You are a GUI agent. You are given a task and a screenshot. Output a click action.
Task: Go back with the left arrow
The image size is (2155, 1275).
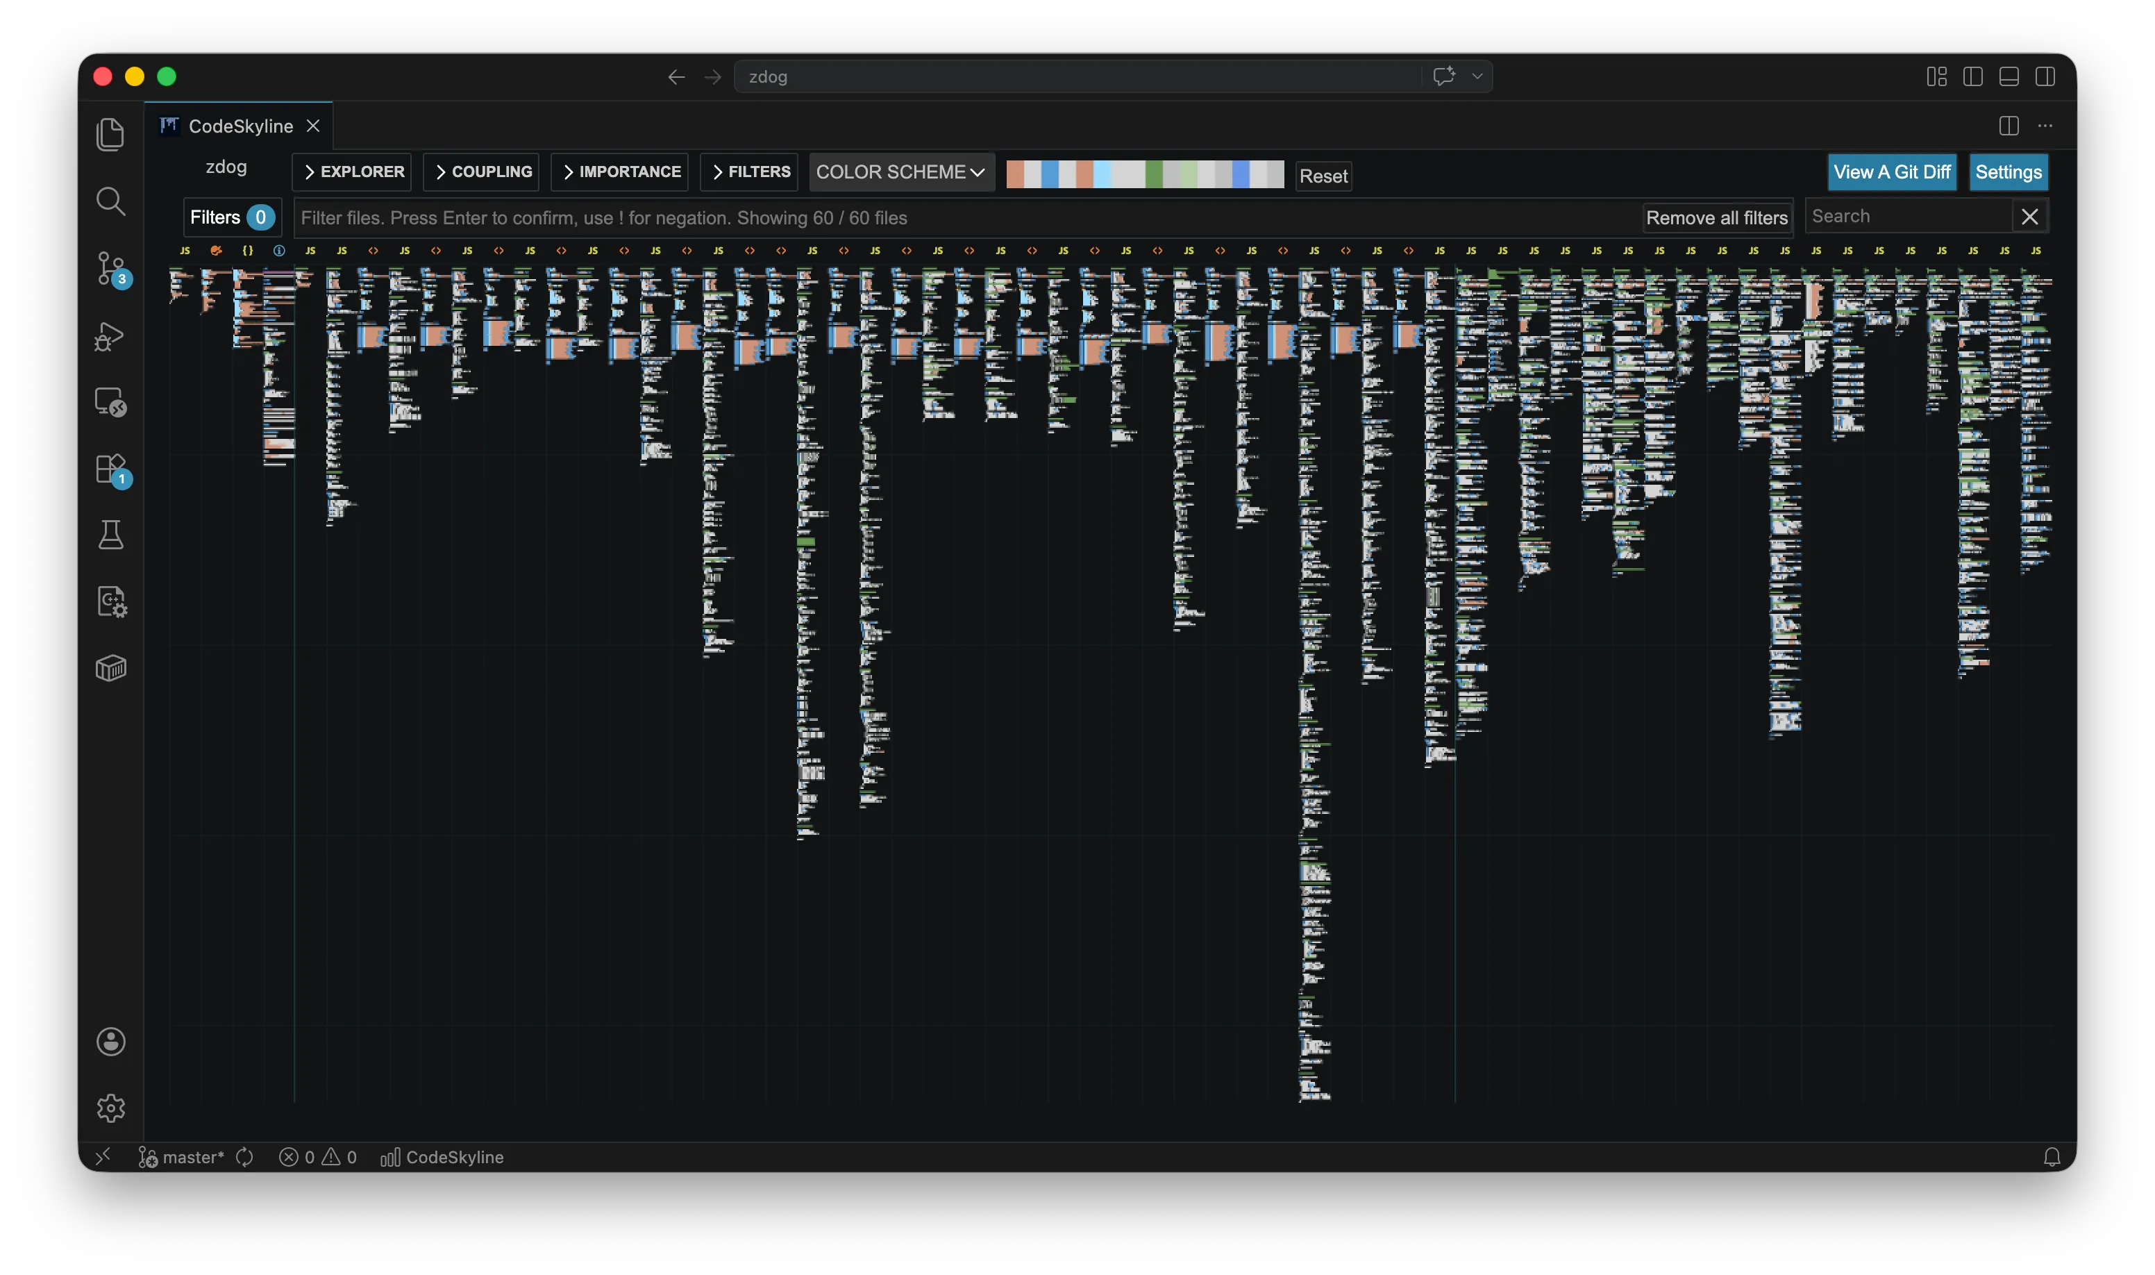676,77
